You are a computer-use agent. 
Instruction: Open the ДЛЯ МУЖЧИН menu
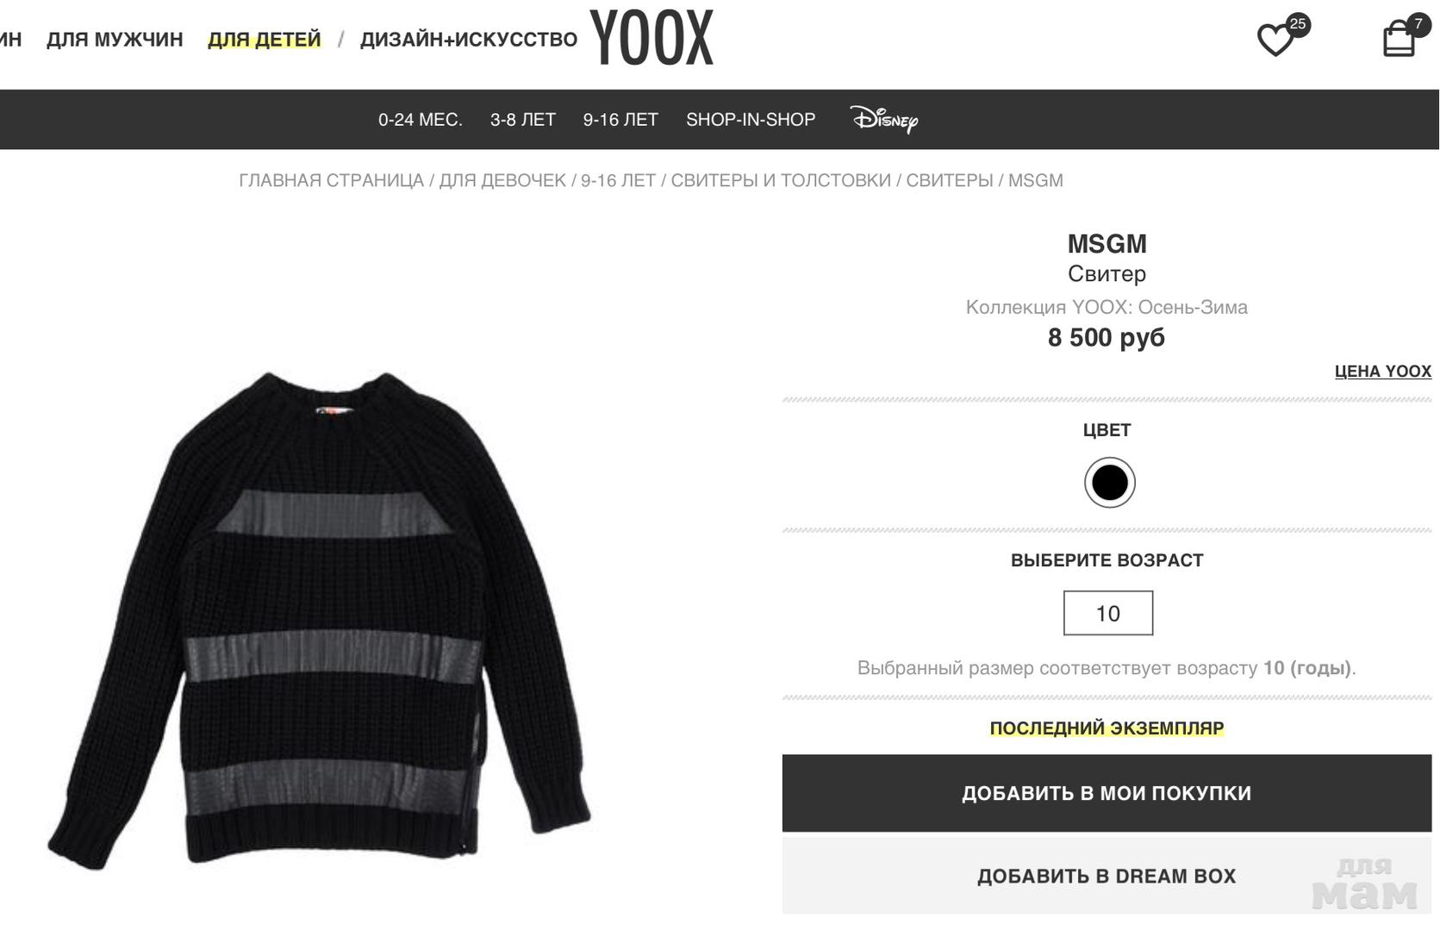[115, 40]
